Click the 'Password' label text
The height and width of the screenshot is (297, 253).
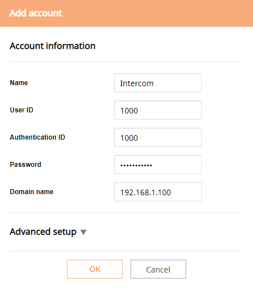(x=26, y=165)
